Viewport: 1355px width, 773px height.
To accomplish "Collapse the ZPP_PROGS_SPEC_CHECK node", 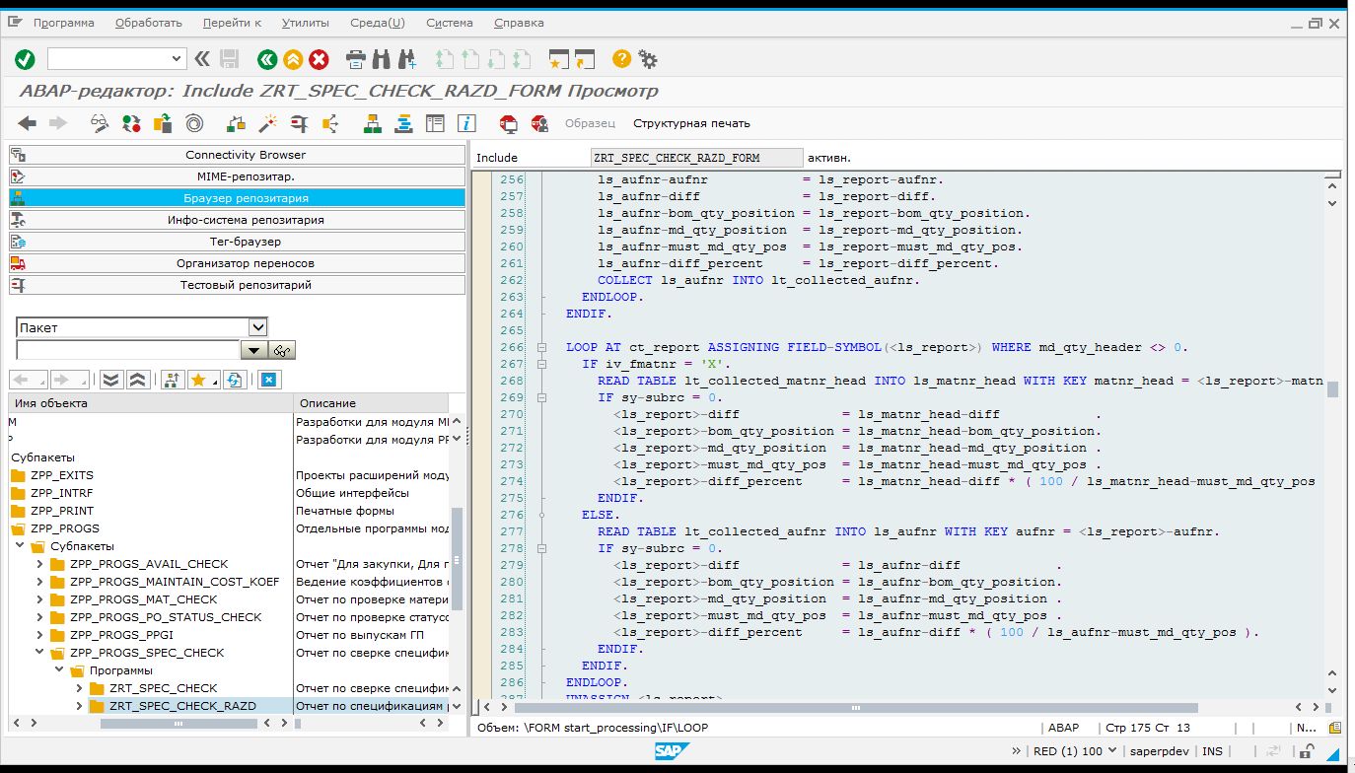I will coord(39,653).
